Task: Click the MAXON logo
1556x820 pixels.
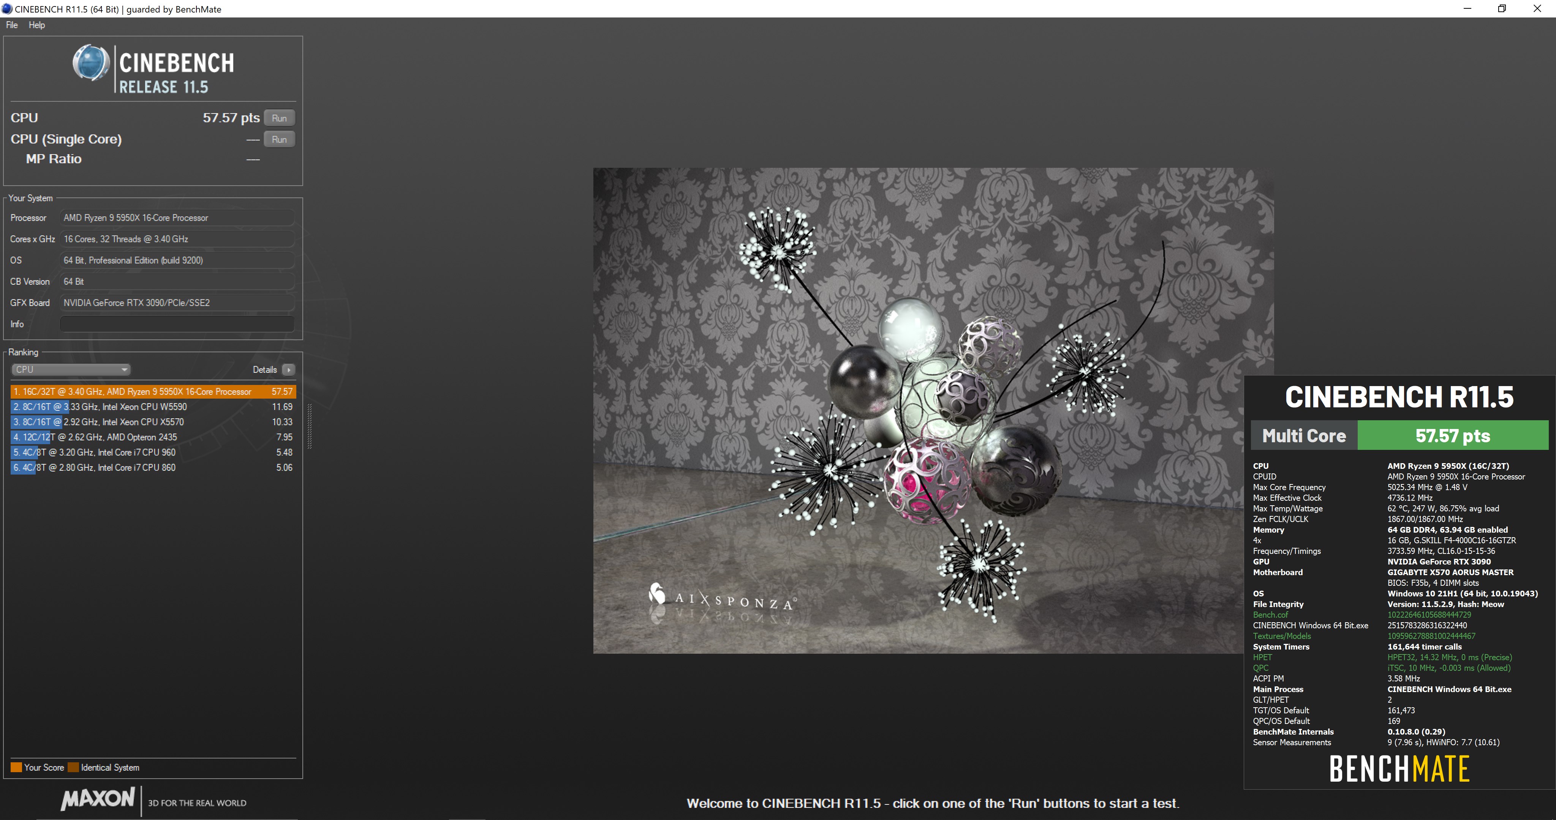Action: pos(97,799)
